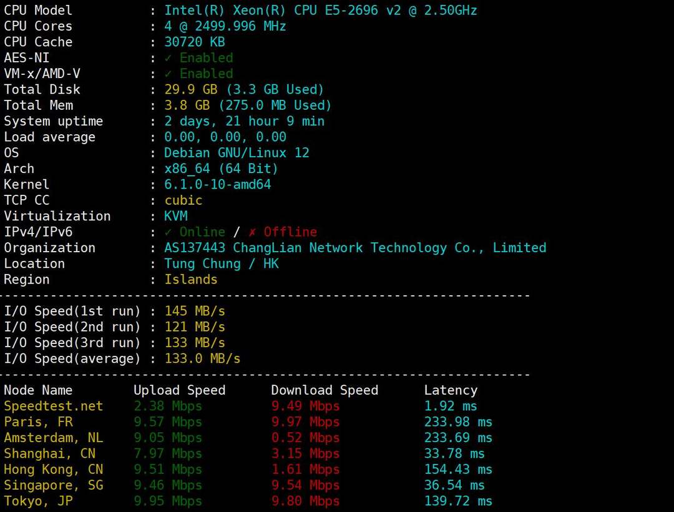674x512 pixels.
Task: Click the green checkmark beside AES-NI Enabled
Action: click(x=168, y=58)
